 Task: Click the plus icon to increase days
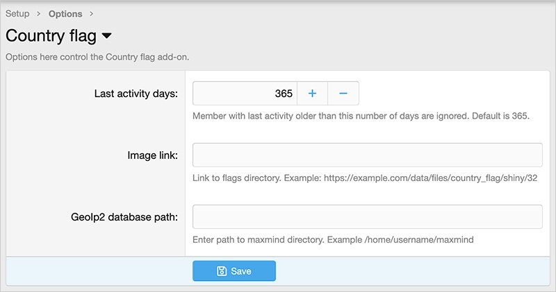click(x=313, y=93)
